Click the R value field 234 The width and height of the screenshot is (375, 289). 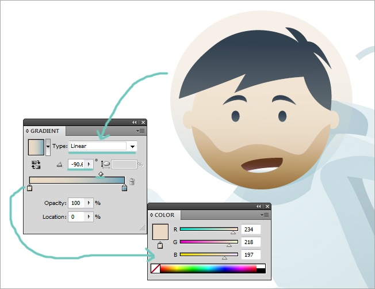coord(251,229)
